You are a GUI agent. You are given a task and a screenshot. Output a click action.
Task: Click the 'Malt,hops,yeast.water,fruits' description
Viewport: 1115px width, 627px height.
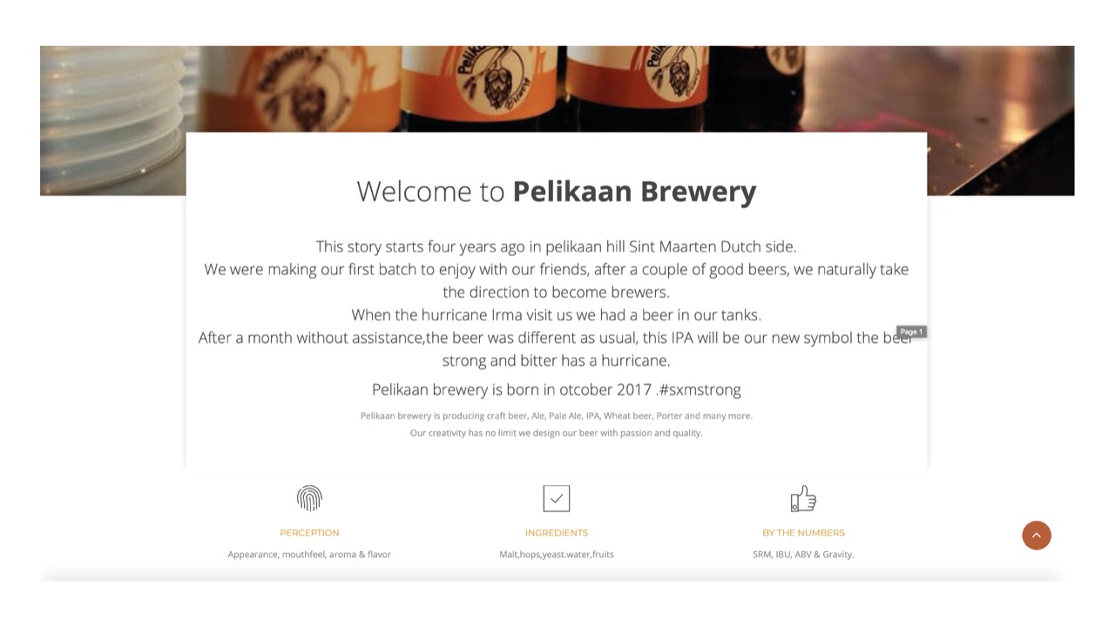point(557,555)
